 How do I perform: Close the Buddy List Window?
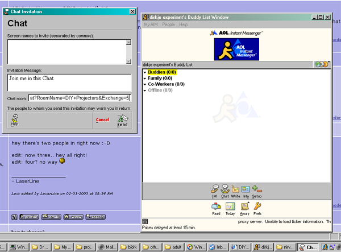click(x=327, y=17)
